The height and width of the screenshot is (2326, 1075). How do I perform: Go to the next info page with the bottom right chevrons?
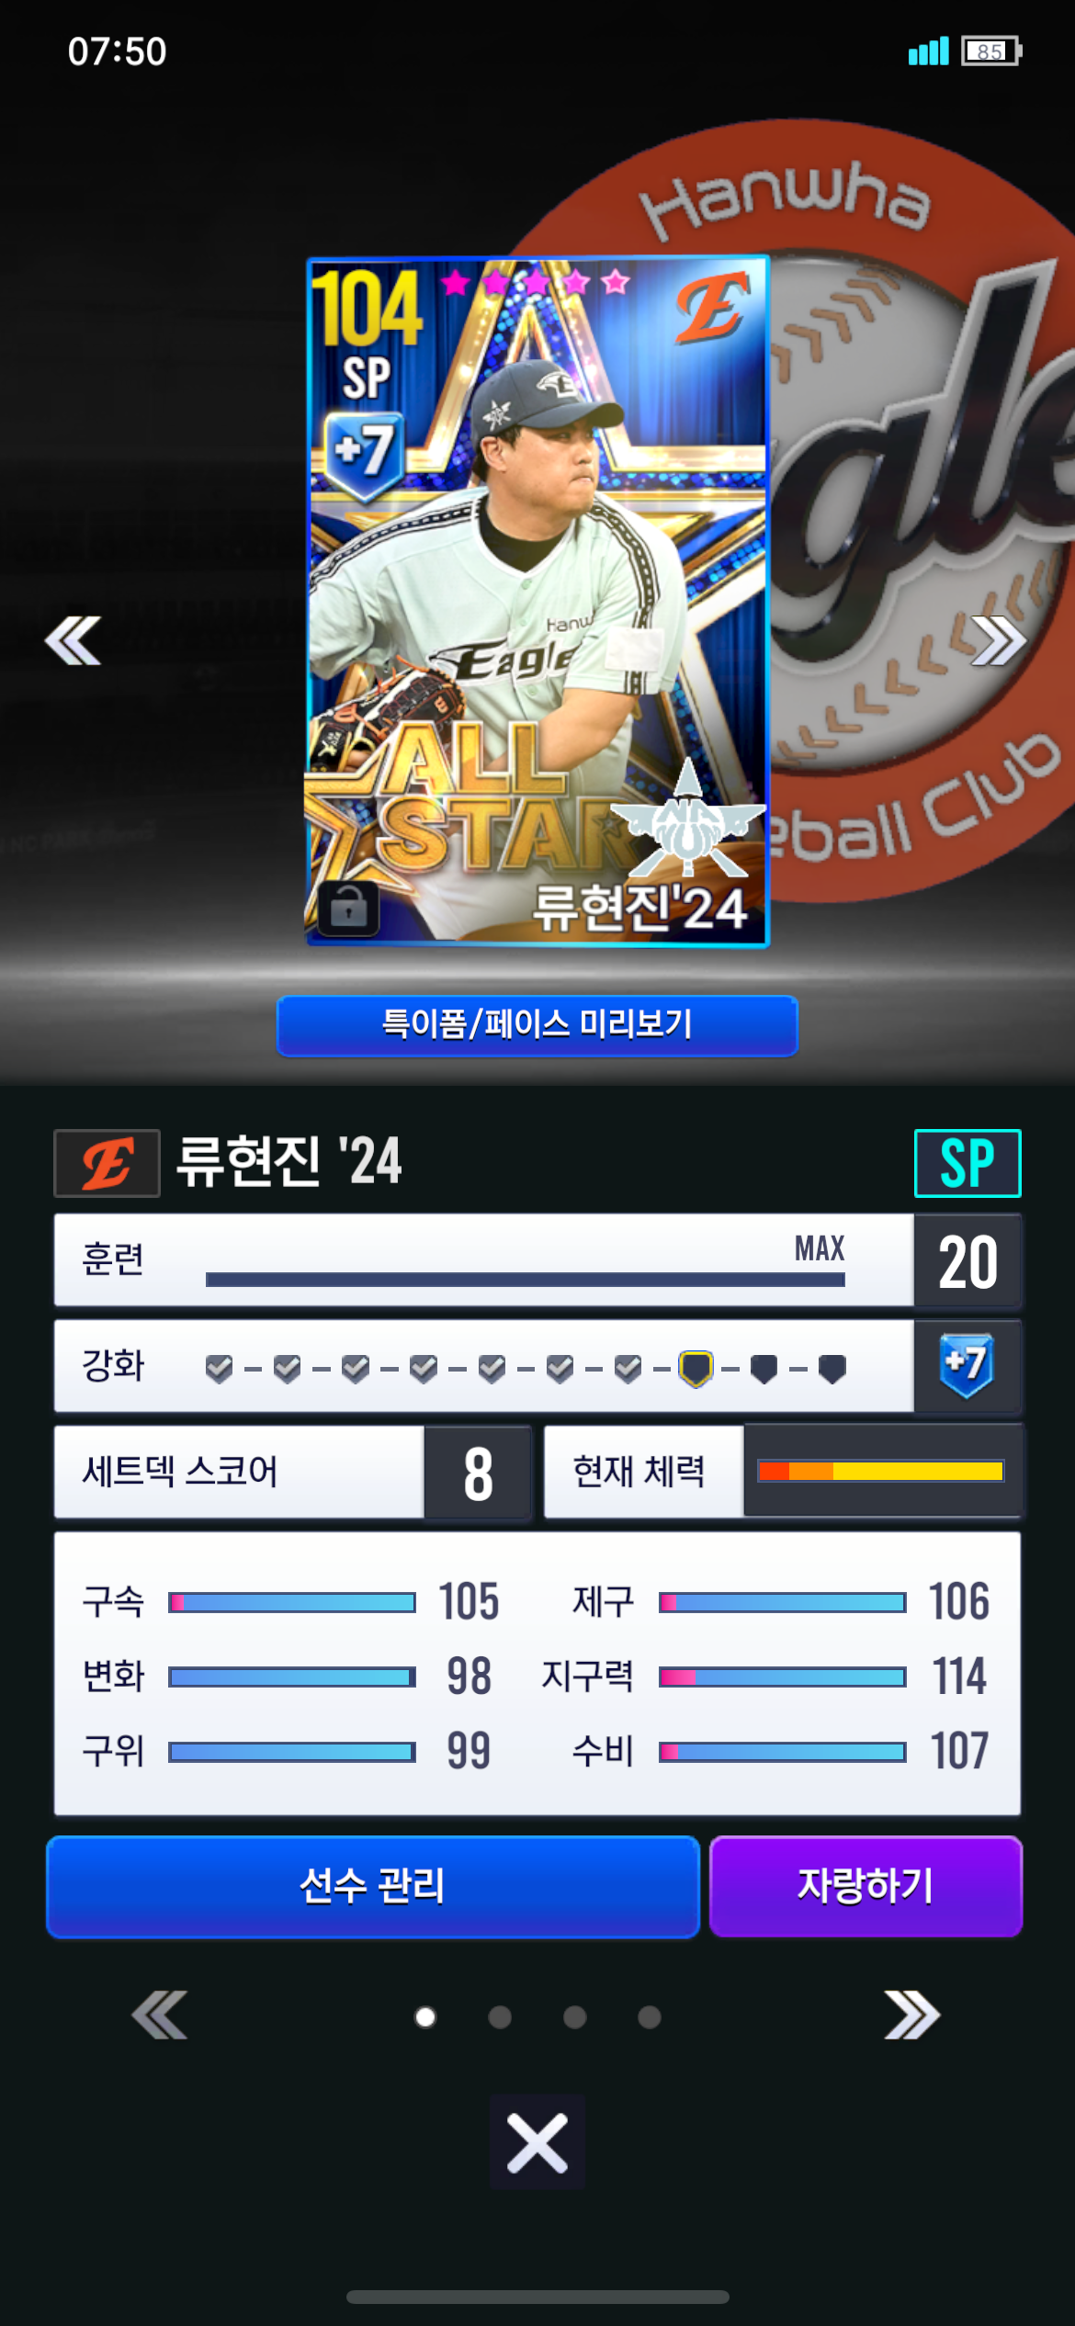click(911, 2015)
